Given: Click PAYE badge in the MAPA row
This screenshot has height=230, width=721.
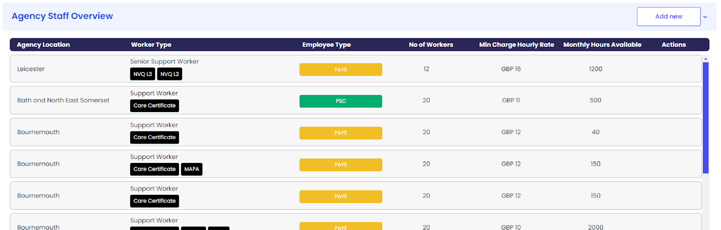Looking at the screenshot, I should pos(341,165).
